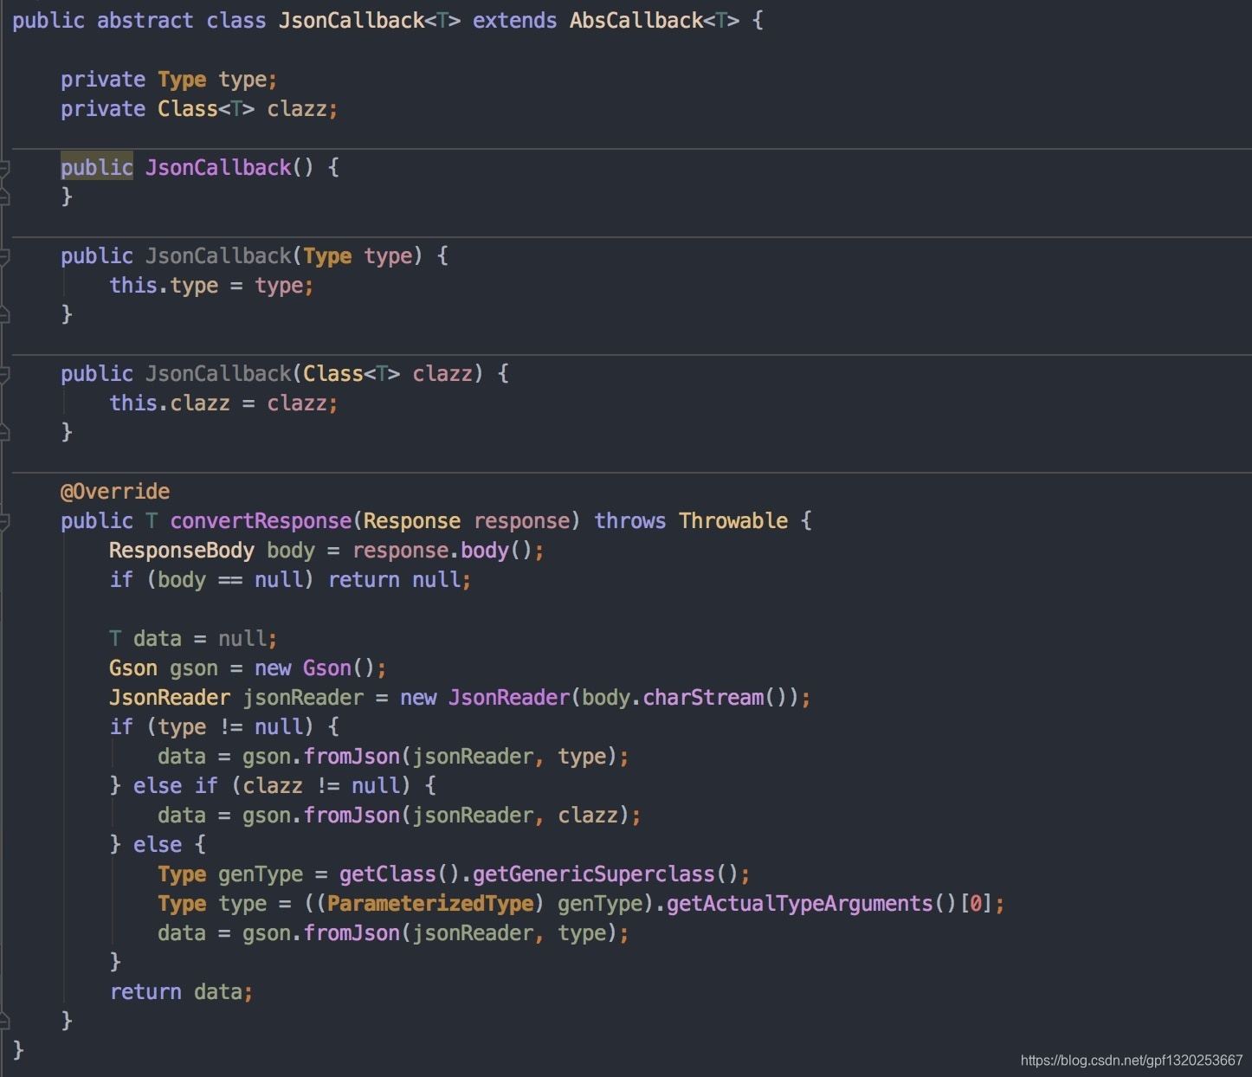Click 'genType' in the Type genType declaration
Viewport: 1252px width, 1077px height.
point(261,874)
